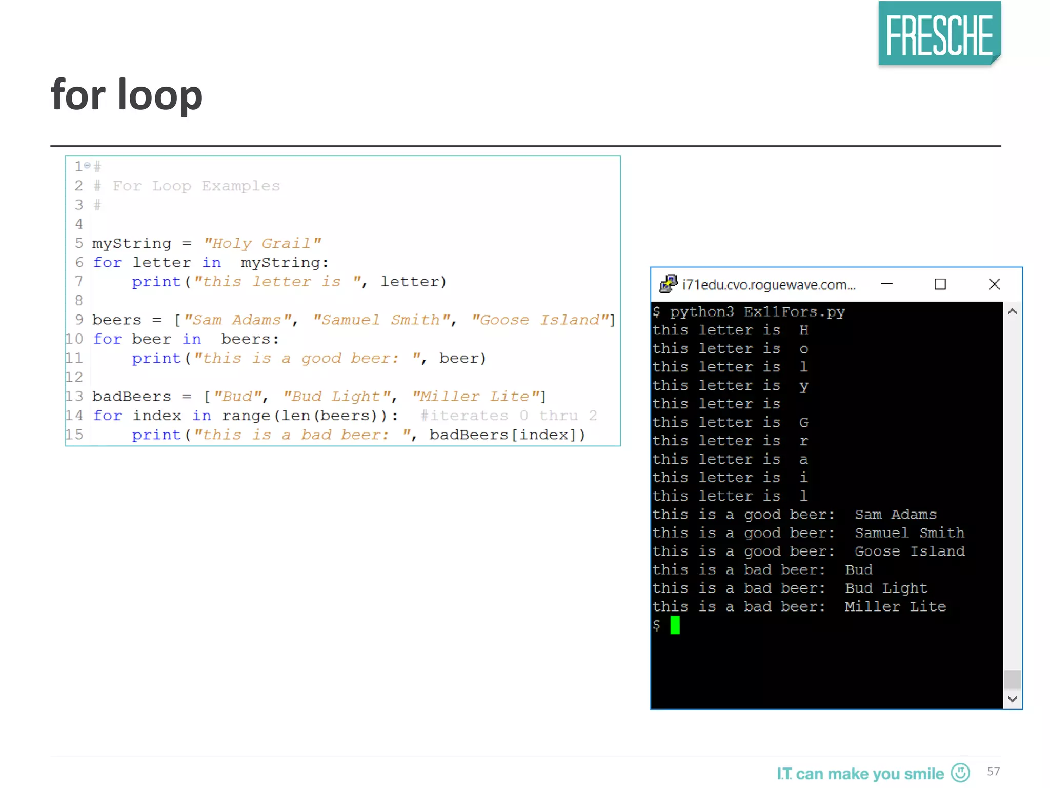Minimize the i71edu.cvo.roguewave.com terminal window
This screenshot has width=1050, height=788.
coord(887,284)
